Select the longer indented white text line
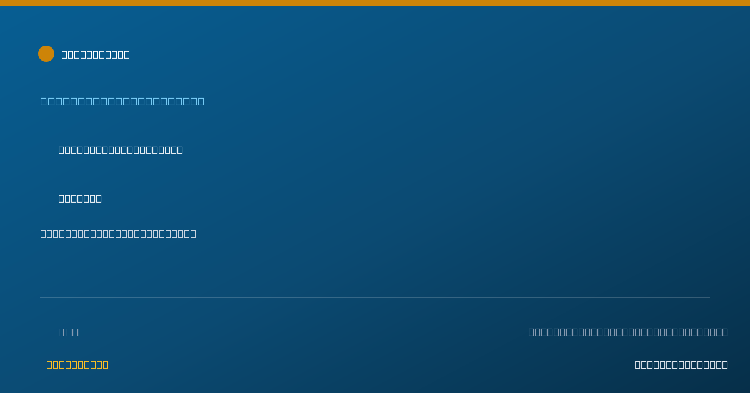This screenshot has width=750, height=393. pos(121,150)
